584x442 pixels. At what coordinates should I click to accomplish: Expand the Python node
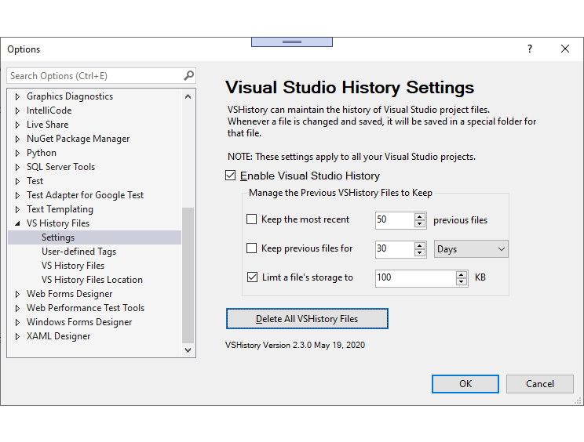click(17, 153)
